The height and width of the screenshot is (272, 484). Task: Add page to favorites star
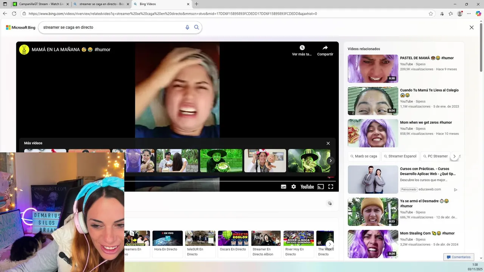click(x=431, y=14)
